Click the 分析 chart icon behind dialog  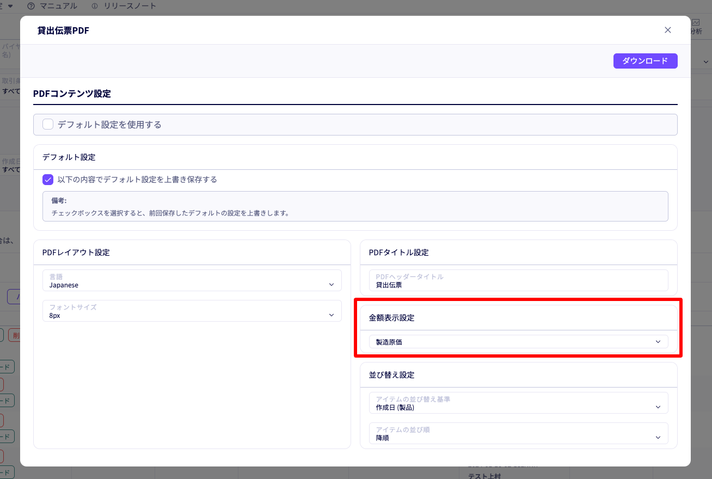[696, 22]
